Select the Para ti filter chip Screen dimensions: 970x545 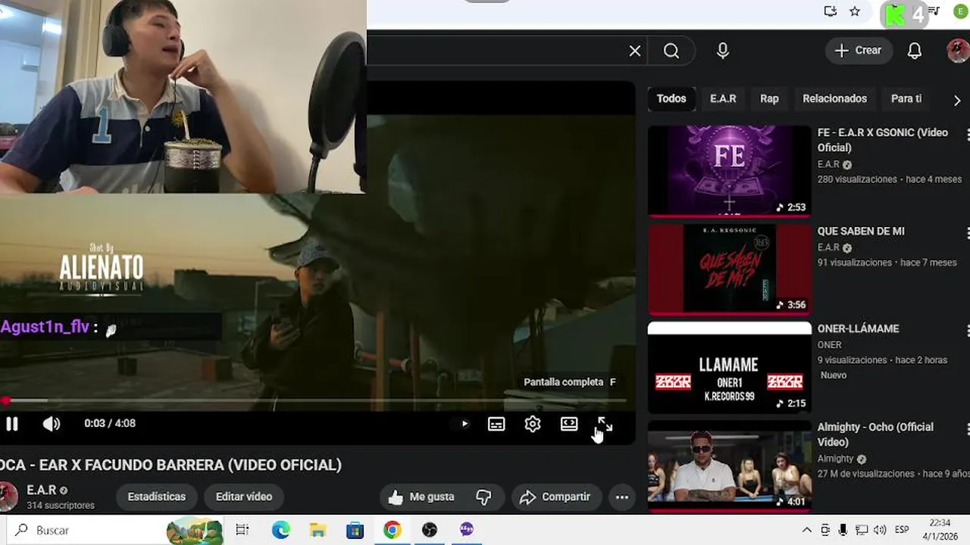click(x=906, y=98)
